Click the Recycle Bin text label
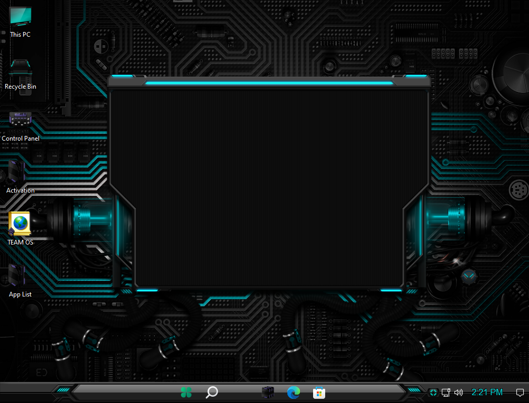This screenshot has height=403, width=529. click(20, 87)
